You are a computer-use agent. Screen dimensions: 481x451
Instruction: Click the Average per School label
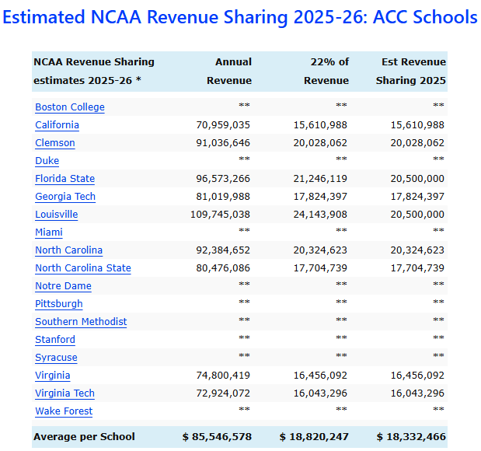[84, 437]
